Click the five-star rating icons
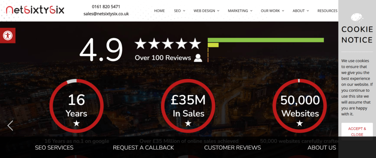Viewport: 376px width, 158px height. coord(167,44)
